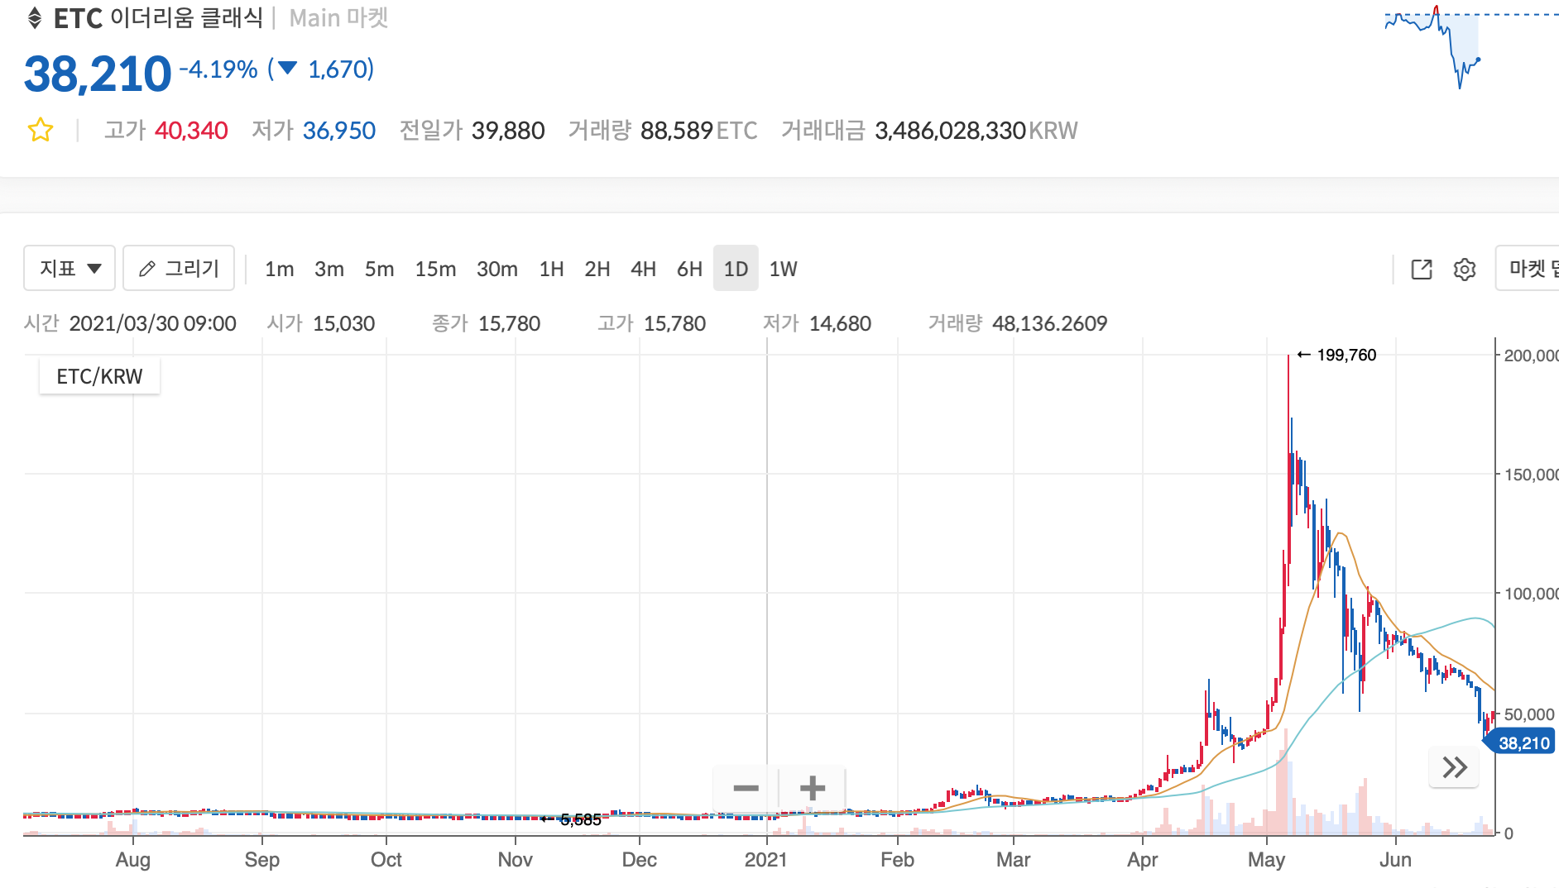Select the 3m timeframe

pos(329,270)
